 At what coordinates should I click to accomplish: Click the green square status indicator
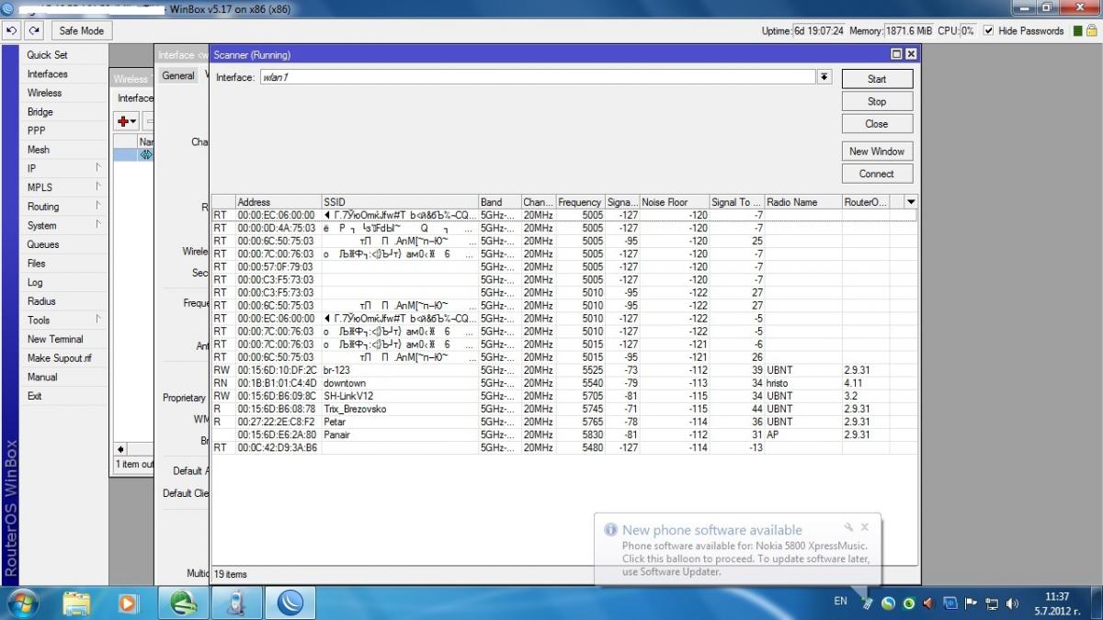(1078, 30)
